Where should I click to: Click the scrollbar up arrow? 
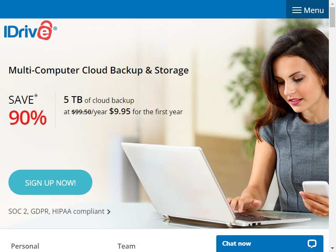[332, 3]
